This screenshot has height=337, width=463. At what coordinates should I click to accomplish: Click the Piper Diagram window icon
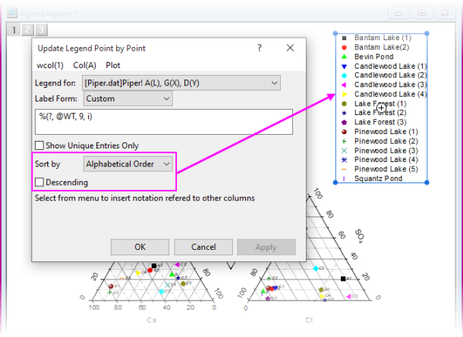[x=11, y=12]
